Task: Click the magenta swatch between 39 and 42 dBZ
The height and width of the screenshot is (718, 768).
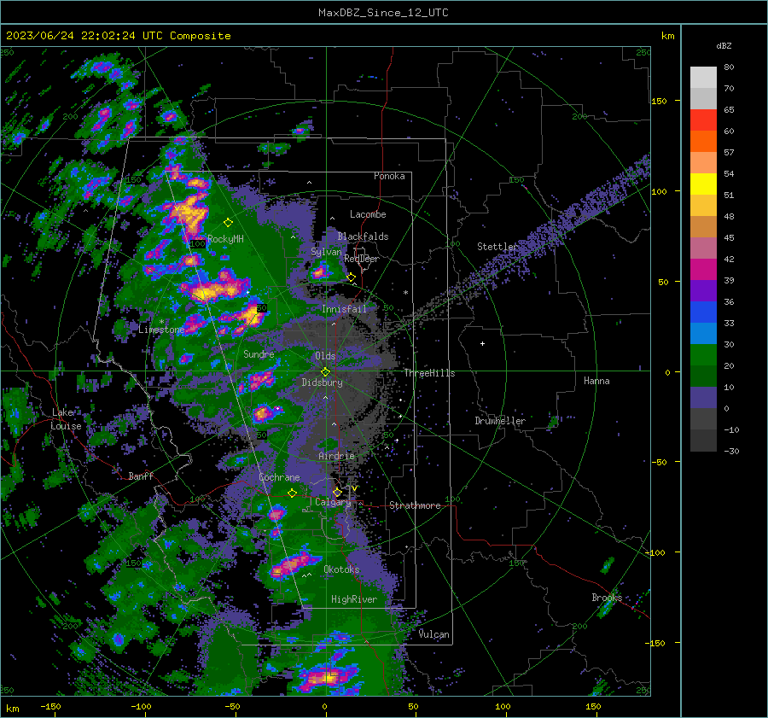Action: pyautogui.click(x=703, y=269)
